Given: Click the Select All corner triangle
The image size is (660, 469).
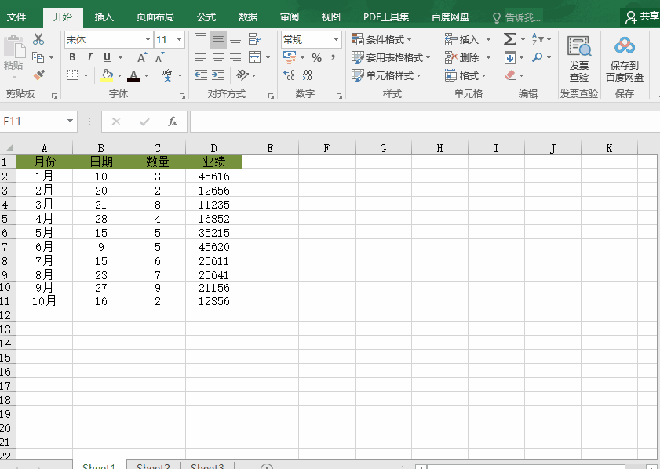Looking at the screenshot, I should point(9,147).
